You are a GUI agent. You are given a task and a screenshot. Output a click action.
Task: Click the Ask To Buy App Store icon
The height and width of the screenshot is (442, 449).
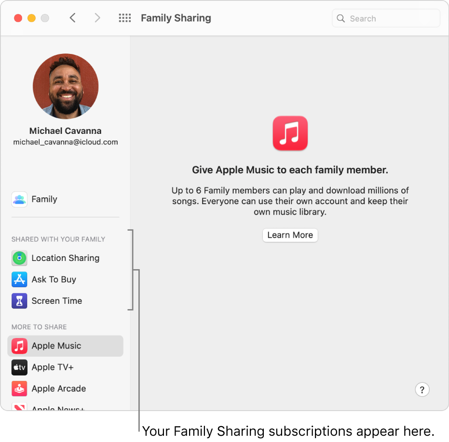click(x=19, y=279)
